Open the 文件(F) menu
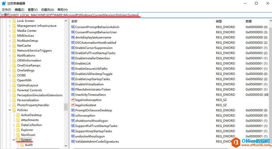This screenshot has height=149, width=272. (x=6, y=10)
